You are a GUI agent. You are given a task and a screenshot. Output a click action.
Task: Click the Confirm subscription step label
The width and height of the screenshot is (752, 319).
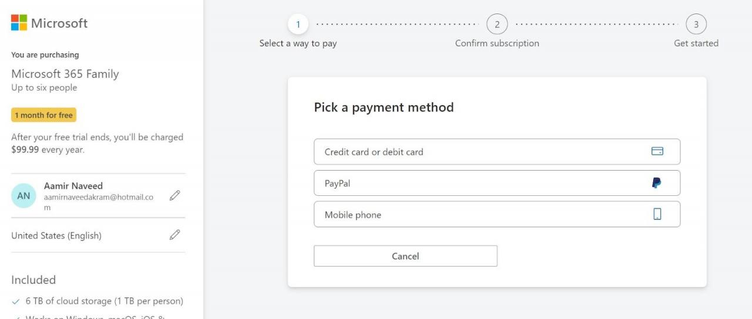(x=497, y=43)
